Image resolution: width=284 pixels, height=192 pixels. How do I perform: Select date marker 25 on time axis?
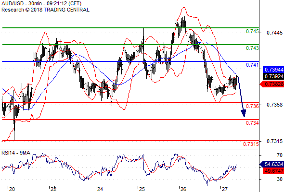point(142,189)
